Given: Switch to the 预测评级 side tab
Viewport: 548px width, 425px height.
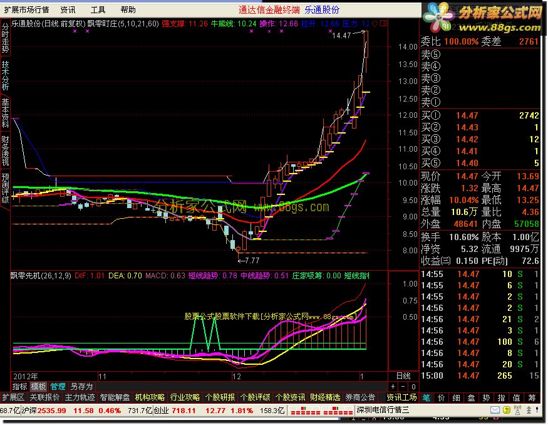Looking at the screenshot, I should pyautogui.click(x=5, y=188).
